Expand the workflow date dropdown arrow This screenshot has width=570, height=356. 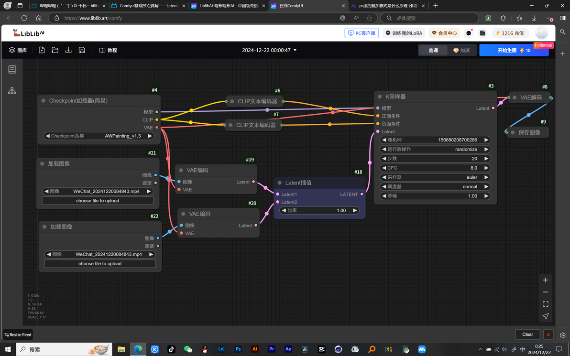pyautogui.click(x=295, y=50)
